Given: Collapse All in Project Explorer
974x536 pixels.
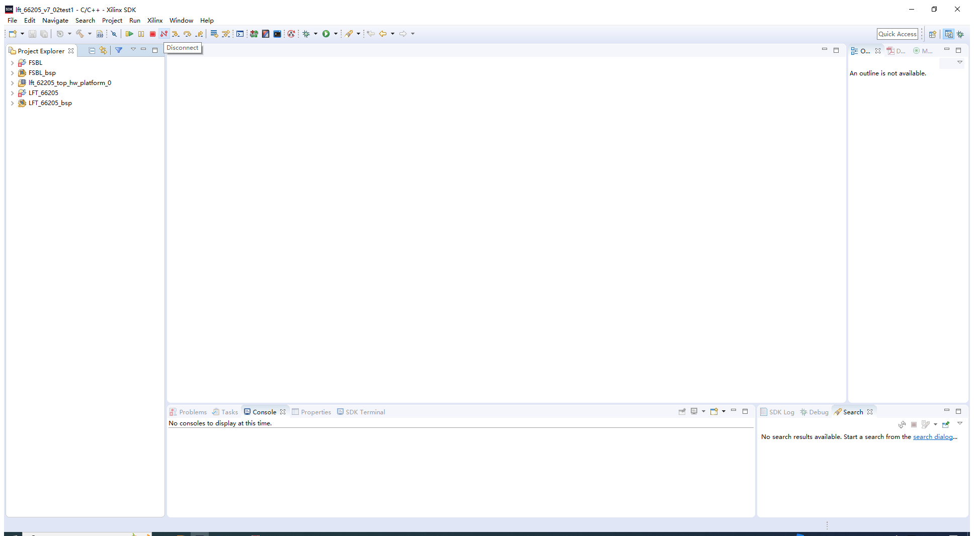Looking at the screenshot, I should pos(92,50).
